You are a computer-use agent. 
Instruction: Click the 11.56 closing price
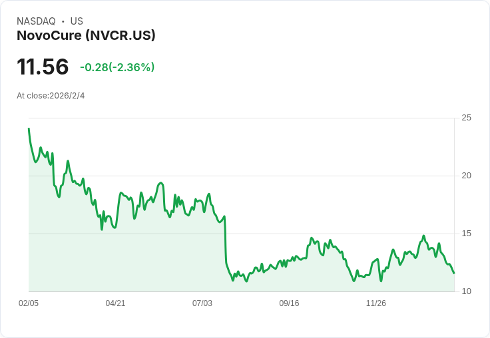pos(43,67)
